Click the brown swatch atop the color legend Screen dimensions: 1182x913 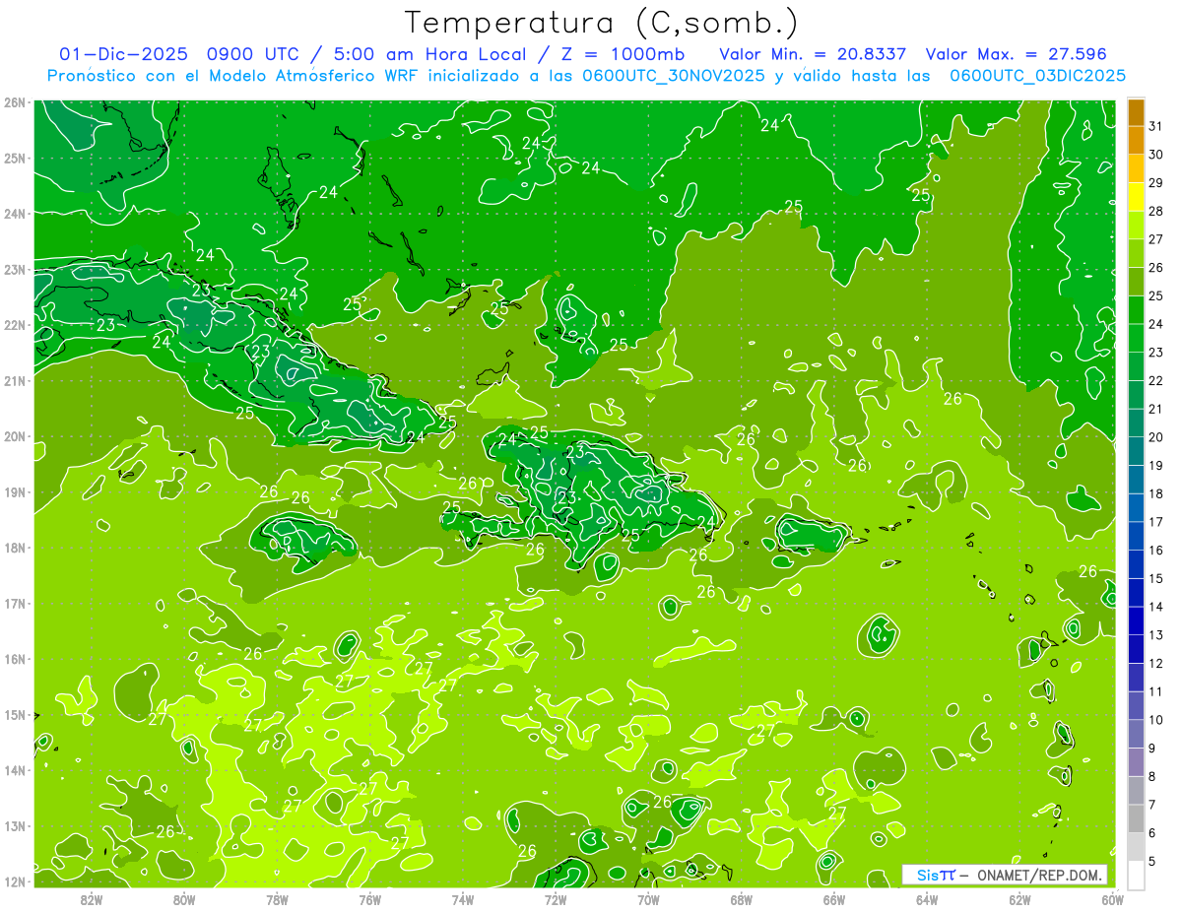1136,112
